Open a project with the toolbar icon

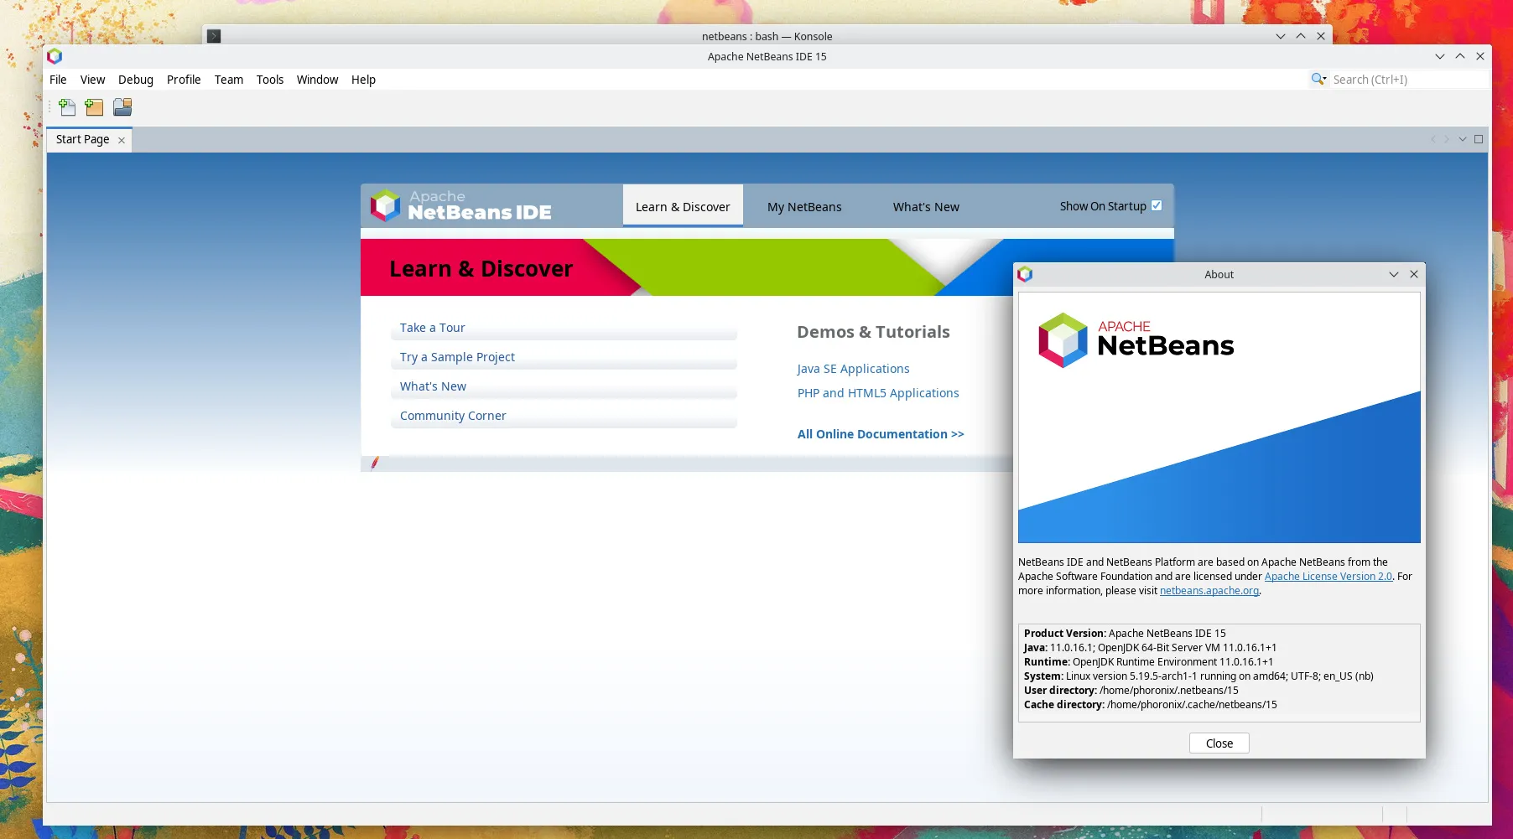tap(122, 107)
